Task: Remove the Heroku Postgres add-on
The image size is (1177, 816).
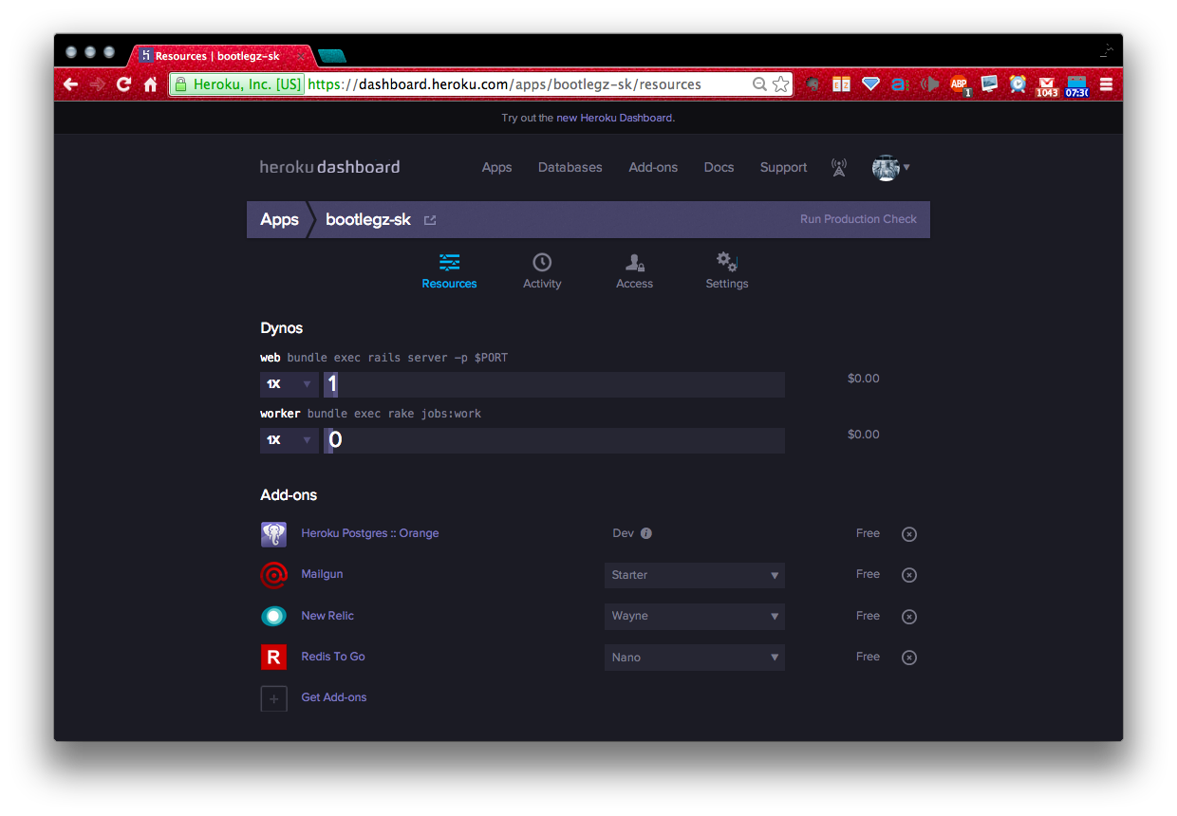Action: coord(908,534)
